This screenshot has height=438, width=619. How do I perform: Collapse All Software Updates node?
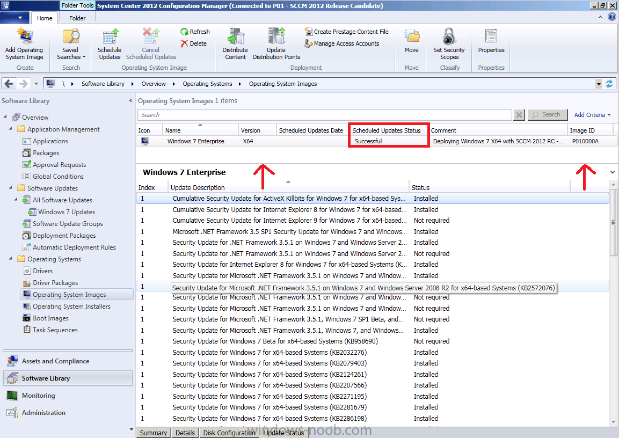pos(16,200)
